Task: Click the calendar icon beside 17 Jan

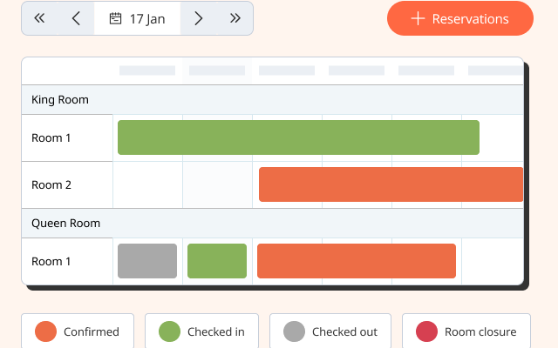Action: pyautogui.click(x=115, y=18)
